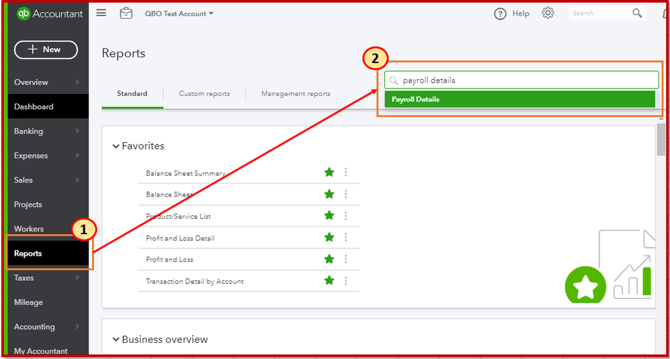Switch to the Management reports tab
670x359 pixels.
295,93
